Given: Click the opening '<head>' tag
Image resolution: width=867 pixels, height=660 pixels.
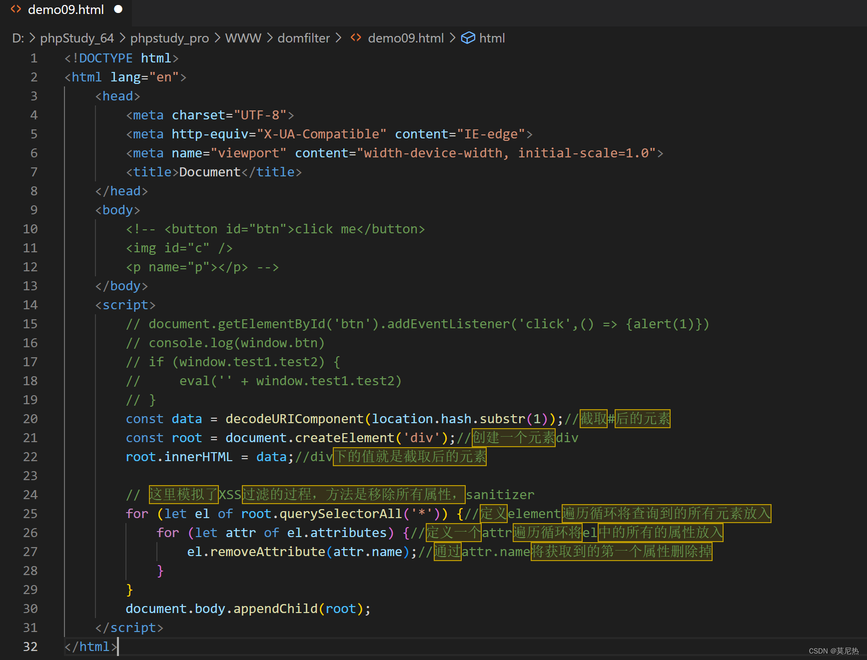Looking at the screenshot, I should pos(118,96).
